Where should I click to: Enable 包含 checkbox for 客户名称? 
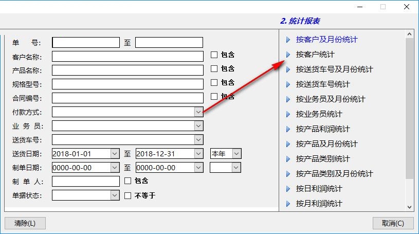point(214,55)
